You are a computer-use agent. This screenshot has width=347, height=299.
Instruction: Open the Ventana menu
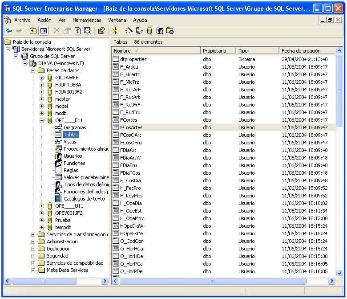pyautogui.click(x=117, y=20)
